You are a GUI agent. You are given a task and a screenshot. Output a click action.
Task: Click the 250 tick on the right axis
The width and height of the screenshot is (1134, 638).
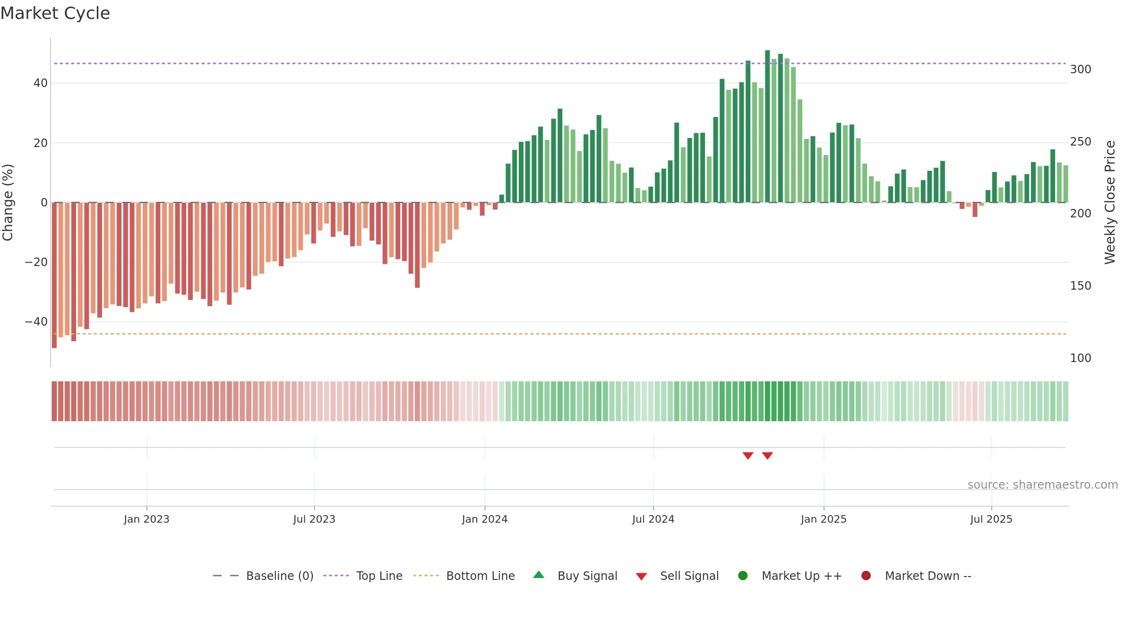1081,142
